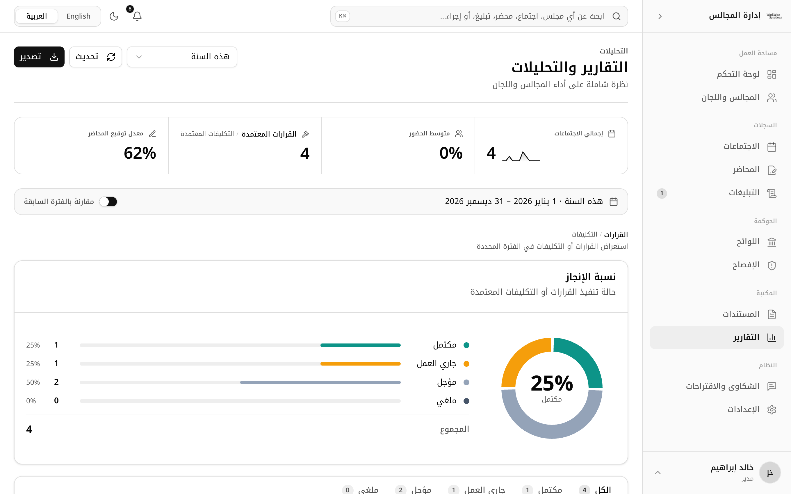The image size is (791, 494).
Task: Click the gavel icon beside القرارات المعتمدة
Action: click(306, 134)
